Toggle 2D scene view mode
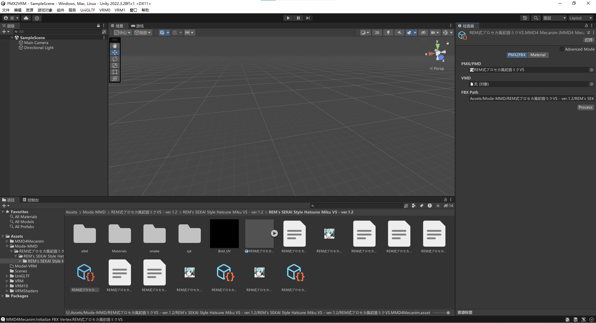596x323 pixels. pos(377,33)
